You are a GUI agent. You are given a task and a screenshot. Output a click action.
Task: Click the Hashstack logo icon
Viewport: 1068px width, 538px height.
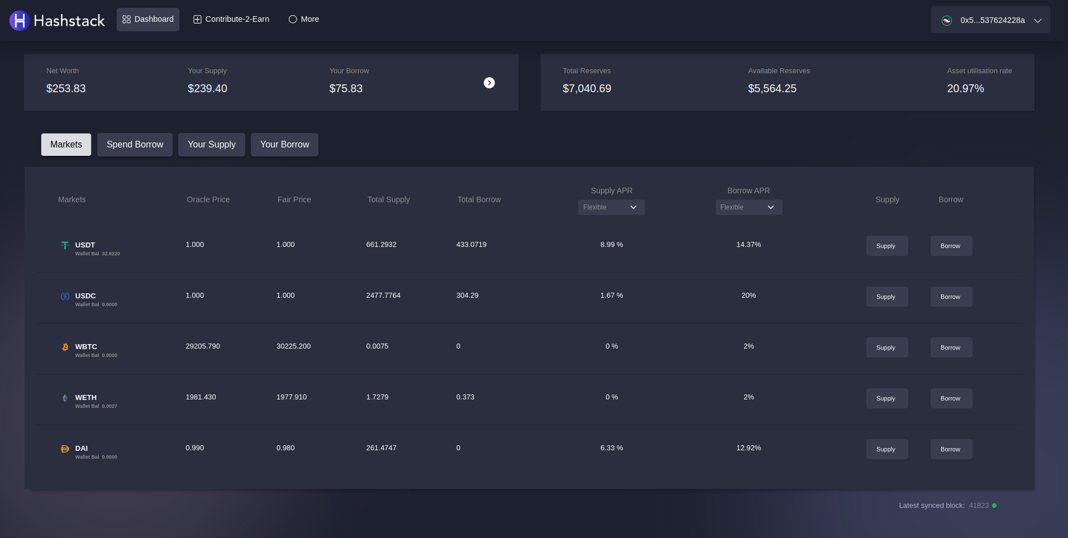tap(19, 21)
